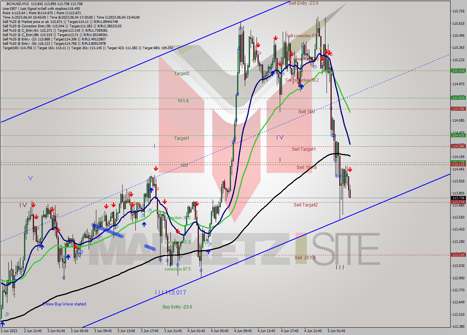The width and height of the screenshot is (467, 335).
Task: Select the 'Sell %10 @ C_Entry61' line
Action: tap(55, 31)
